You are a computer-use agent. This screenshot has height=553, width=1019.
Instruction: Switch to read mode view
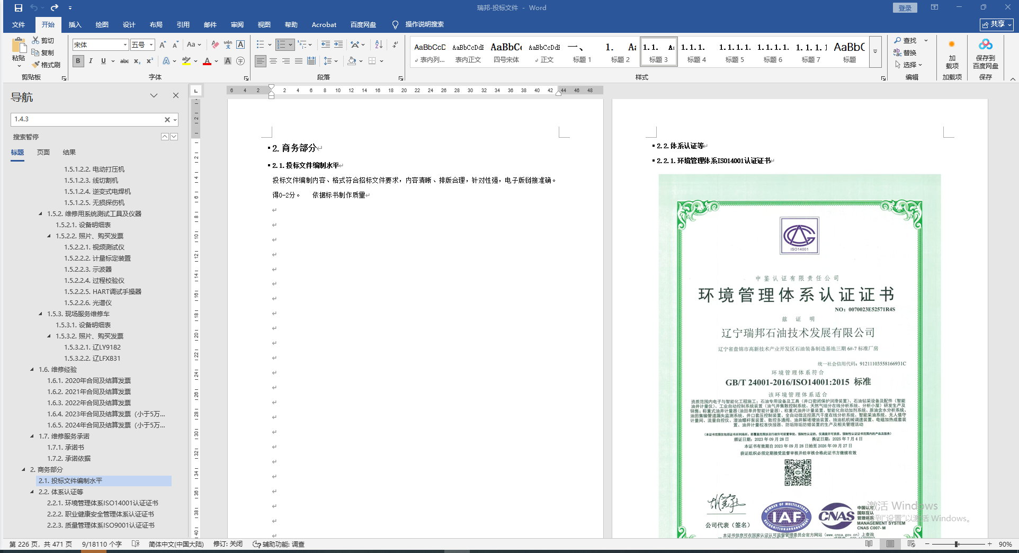point(869,544)
